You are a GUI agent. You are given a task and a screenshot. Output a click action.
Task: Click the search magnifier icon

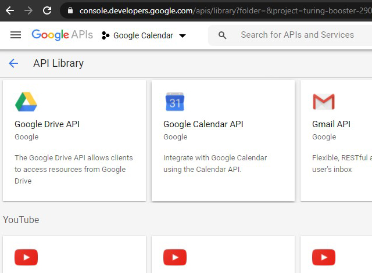tap(223, 35)
